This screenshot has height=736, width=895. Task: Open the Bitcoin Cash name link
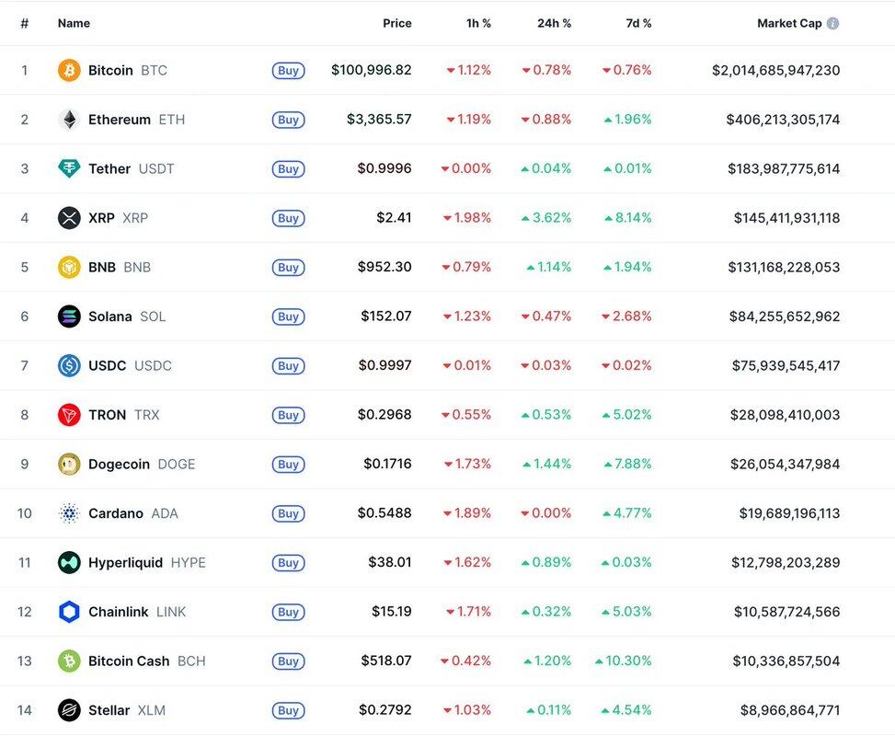point(129,661)
